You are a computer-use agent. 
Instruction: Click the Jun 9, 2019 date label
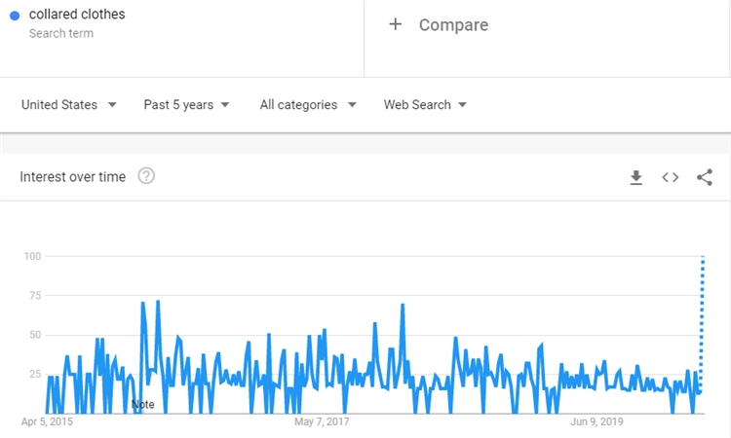(596, 421)
